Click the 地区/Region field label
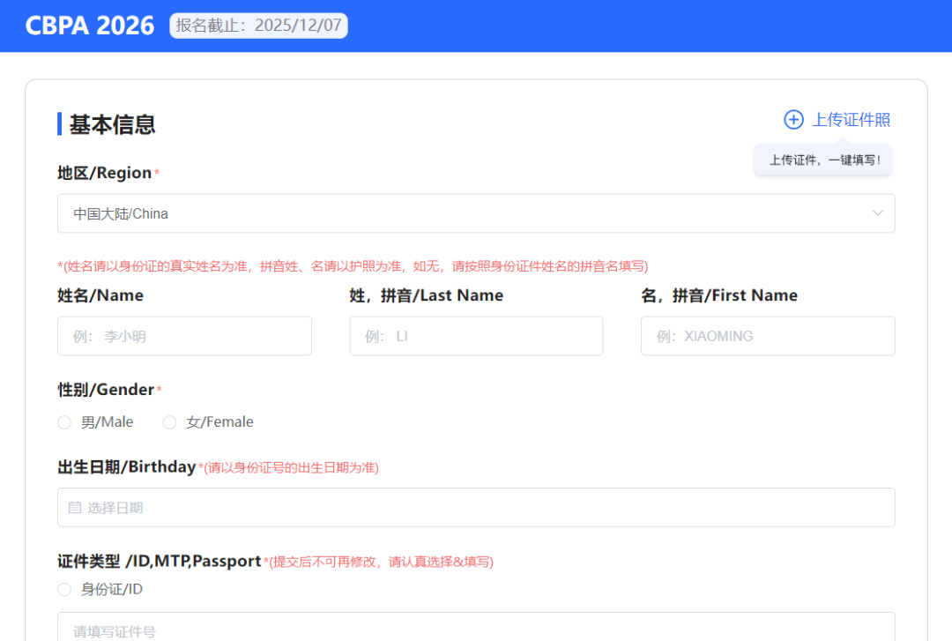 click(104, 173)
